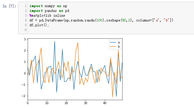
Task: Click the empty line 6 in cell
Action: 110,30
